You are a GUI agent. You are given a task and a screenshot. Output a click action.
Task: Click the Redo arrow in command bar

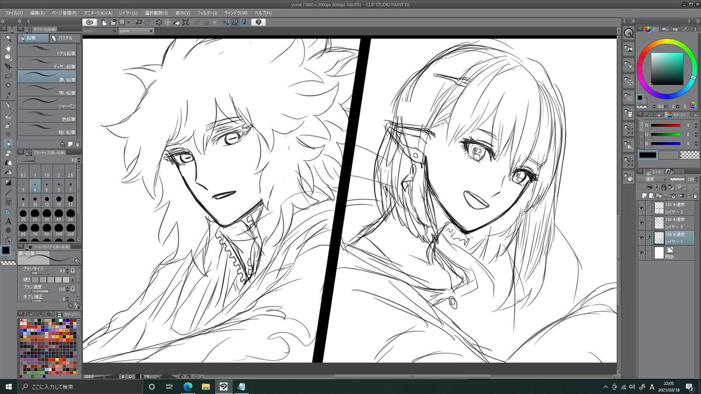point(148,22)
